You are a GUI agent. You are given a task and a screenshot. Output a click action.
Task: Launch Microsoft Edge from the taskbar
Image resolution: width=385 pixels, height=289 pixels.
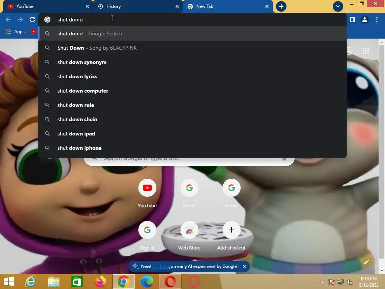147,281
